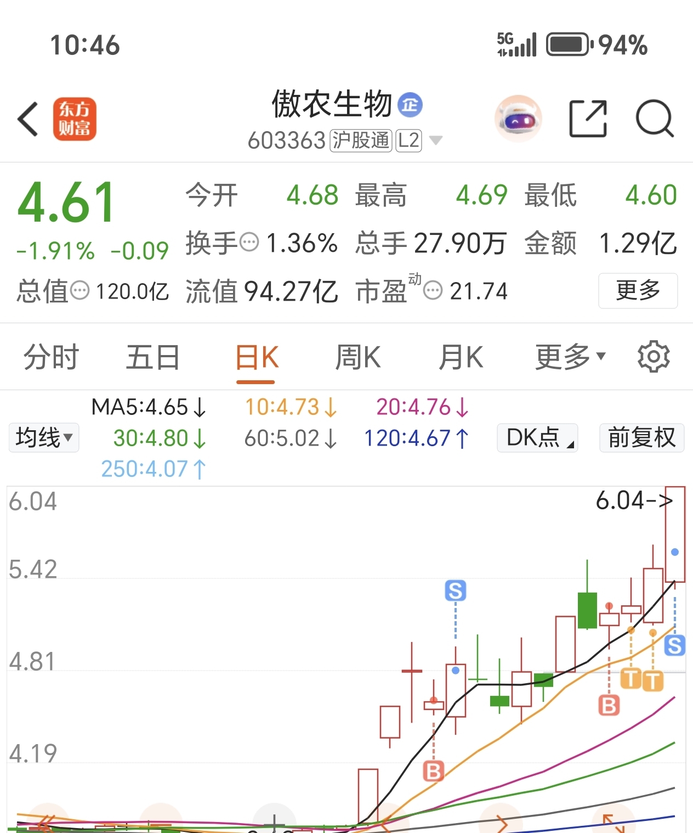
Task: Tap the L2 level badge
Action: (409, 140)
